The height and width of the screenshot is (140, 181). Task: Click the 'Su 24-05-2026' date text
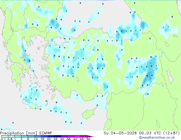pyautogui.click(x=120, y=133)
